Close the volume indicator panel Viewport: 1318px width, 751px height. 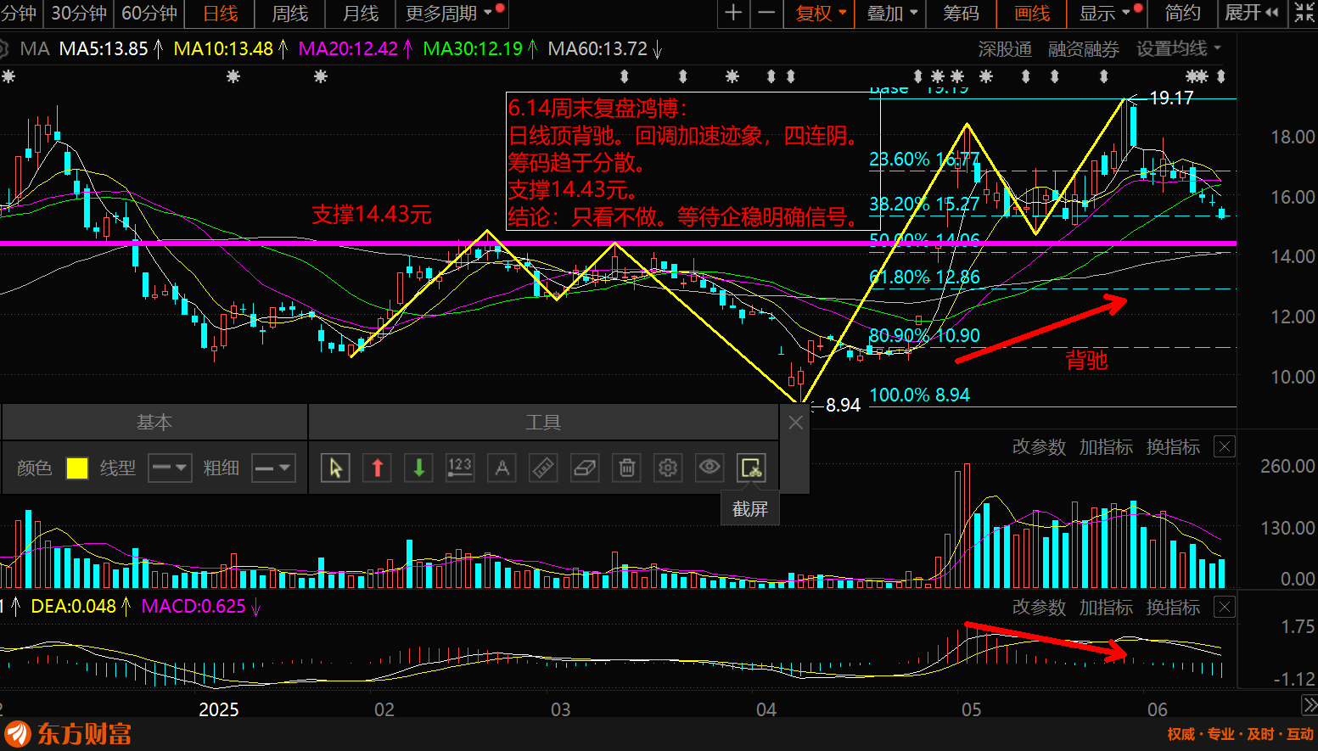click(1224, 447)
